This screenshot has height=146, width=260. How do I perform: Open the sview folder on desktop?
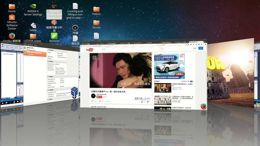33,38
